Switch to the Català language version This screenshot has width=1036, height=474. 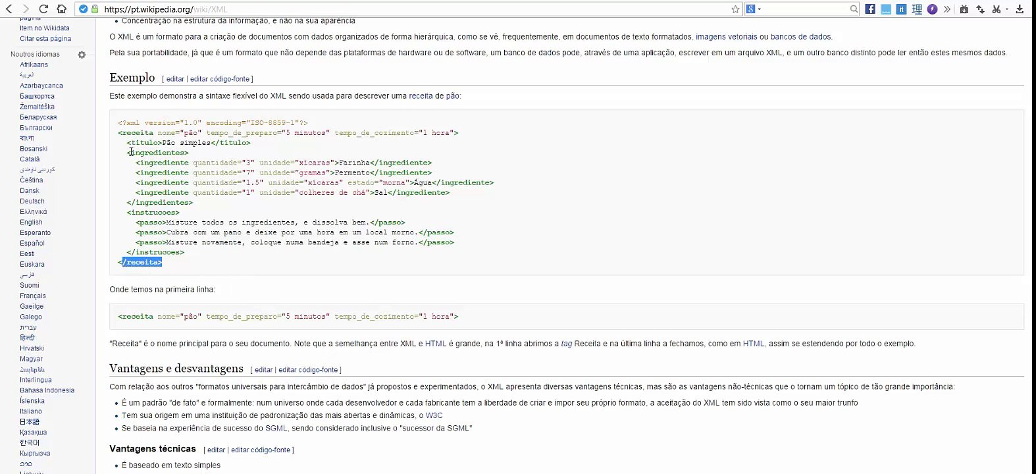30,159
